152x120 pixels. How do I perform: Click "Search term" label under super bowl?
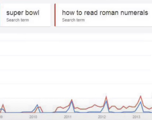point(17,20)
